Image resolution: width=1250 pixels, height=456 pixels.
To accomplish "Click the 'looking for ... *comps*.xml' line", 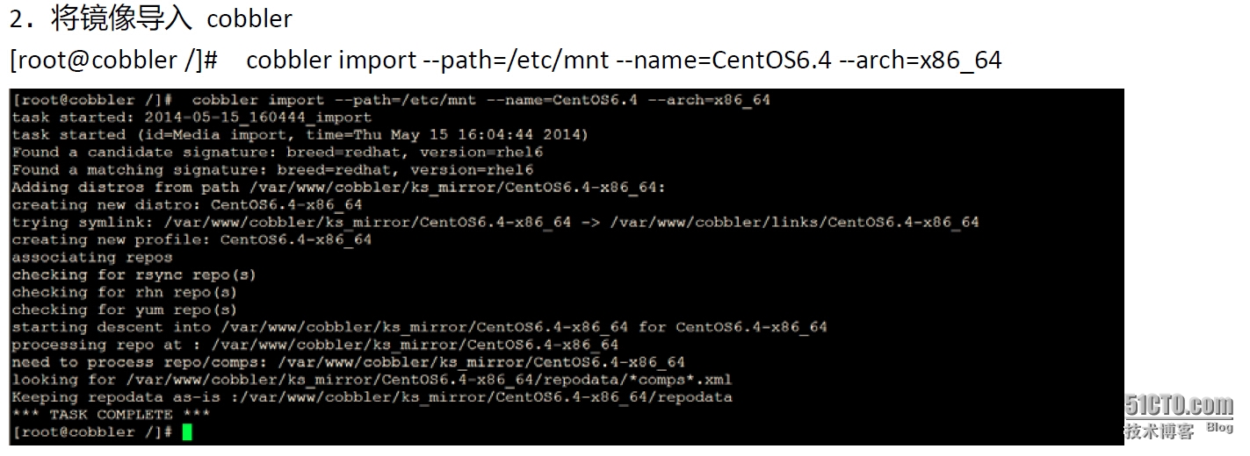I will point(372,380).
